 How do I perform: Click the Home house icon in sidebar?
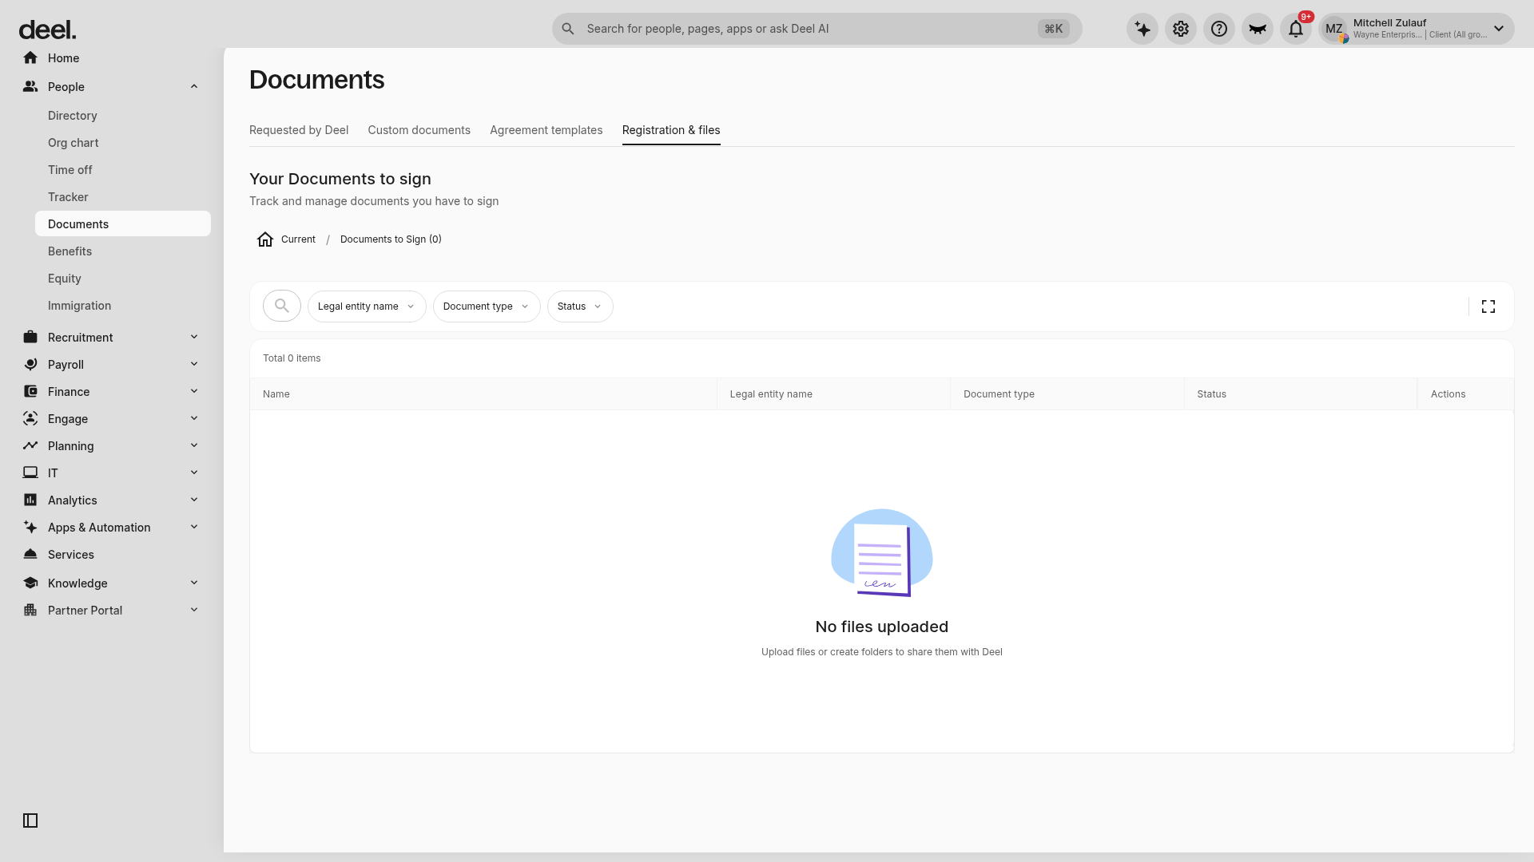click(30, 58)
